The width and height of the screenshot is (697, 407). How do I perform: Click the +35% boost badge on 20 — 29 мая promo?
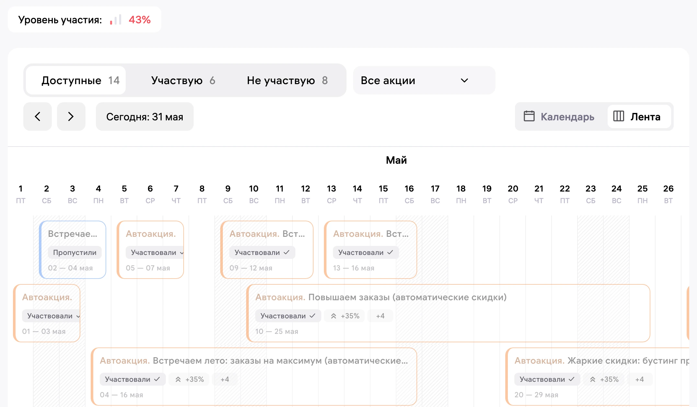coord(604,379)
